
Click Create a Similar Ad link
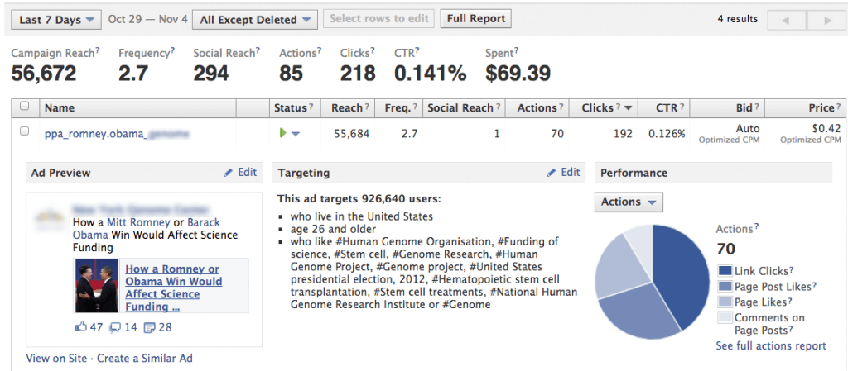pos(145,358)
